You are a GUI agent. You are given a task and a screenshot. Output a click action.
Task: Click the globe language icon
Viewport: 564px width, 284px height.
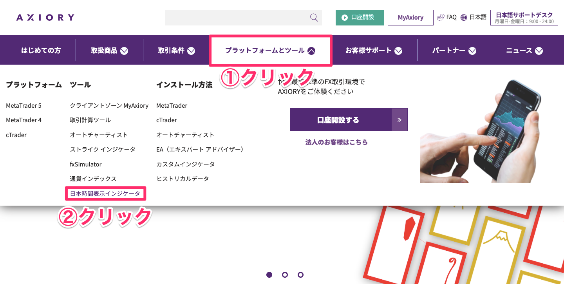(x=464, y=18)
